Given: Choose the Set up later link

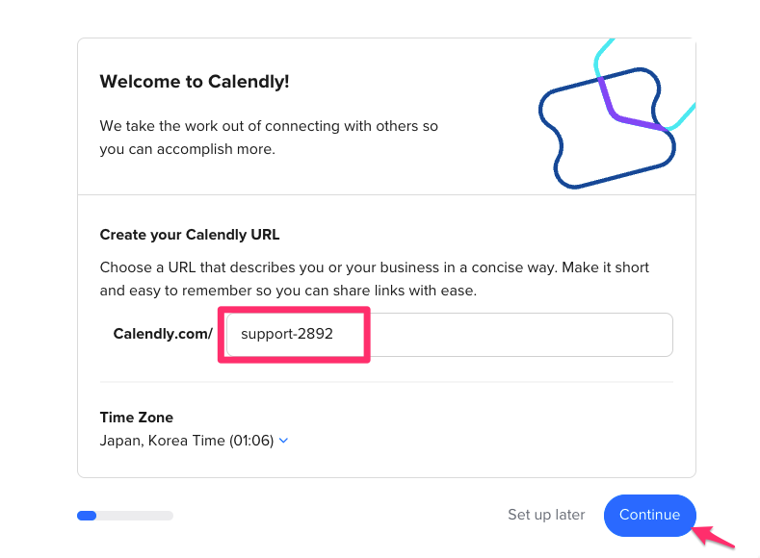Looking at the screenshot, I should click(546, 515).
